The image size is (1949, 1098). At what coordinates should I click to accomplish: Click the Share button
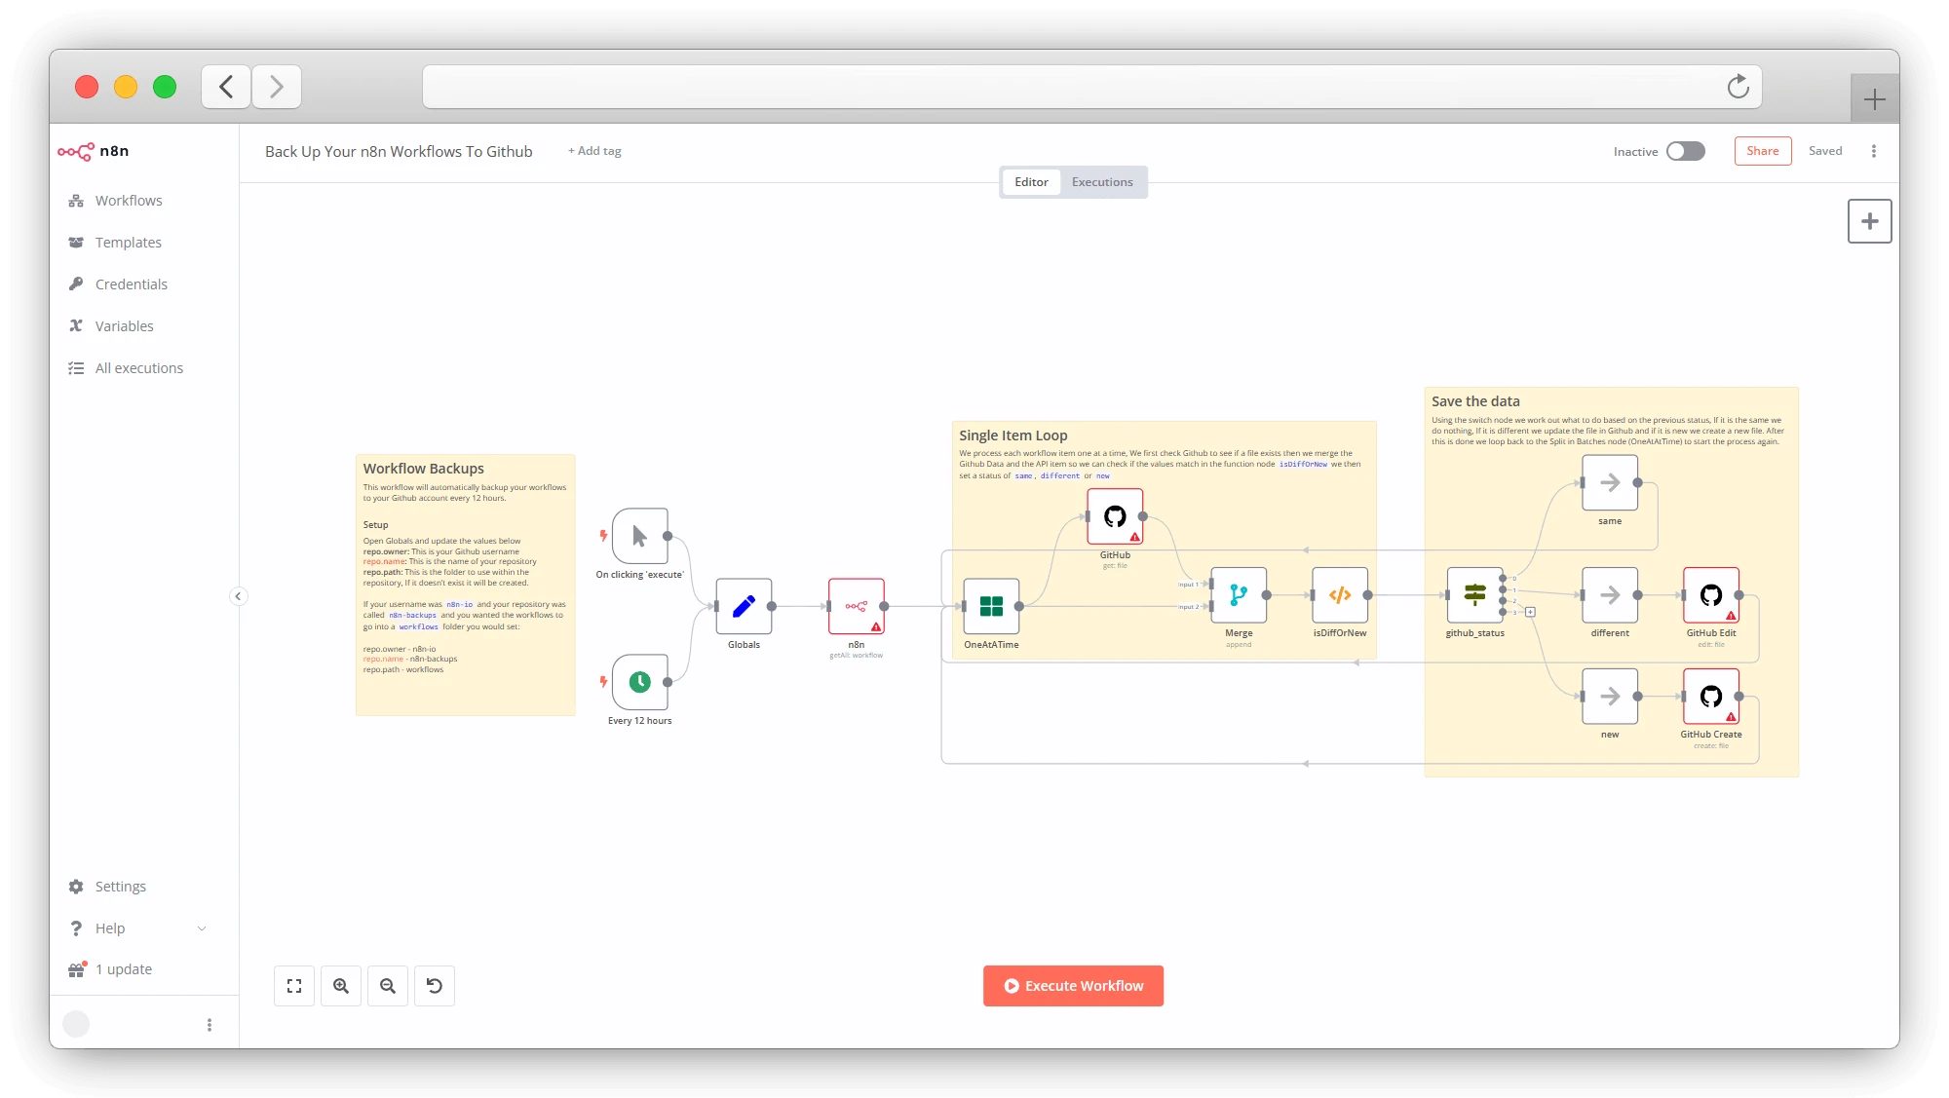tap(1762, 151)
